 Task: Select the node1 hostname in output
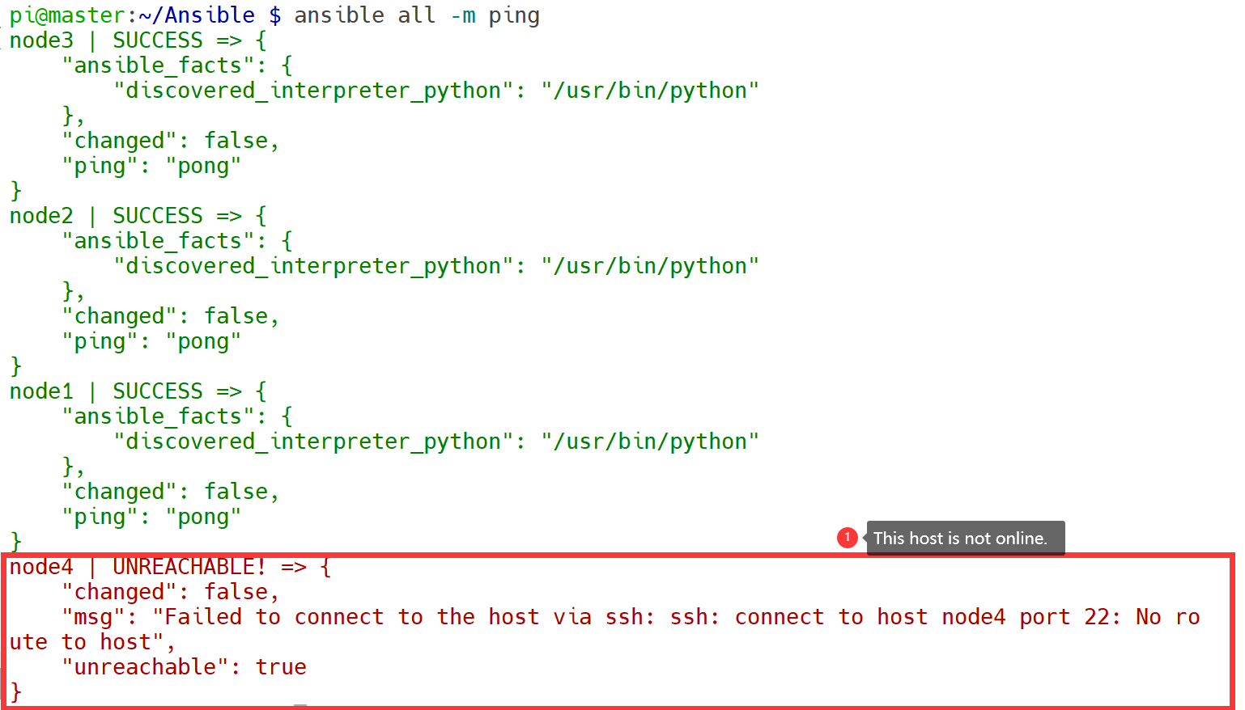click(x=41, y=391)
